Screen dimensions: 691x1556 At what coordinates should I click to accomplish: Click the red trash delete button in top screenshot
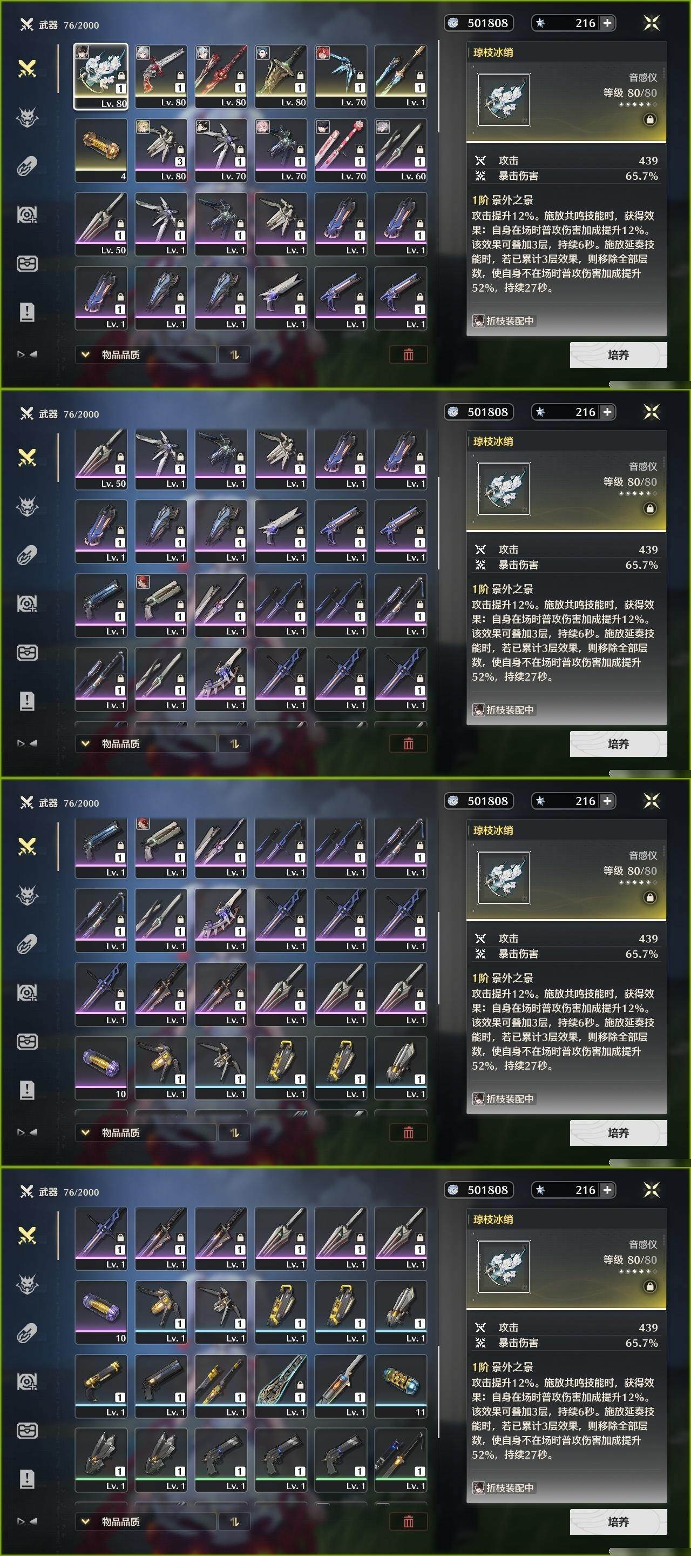pyautogui.click(x=409, y=354)
